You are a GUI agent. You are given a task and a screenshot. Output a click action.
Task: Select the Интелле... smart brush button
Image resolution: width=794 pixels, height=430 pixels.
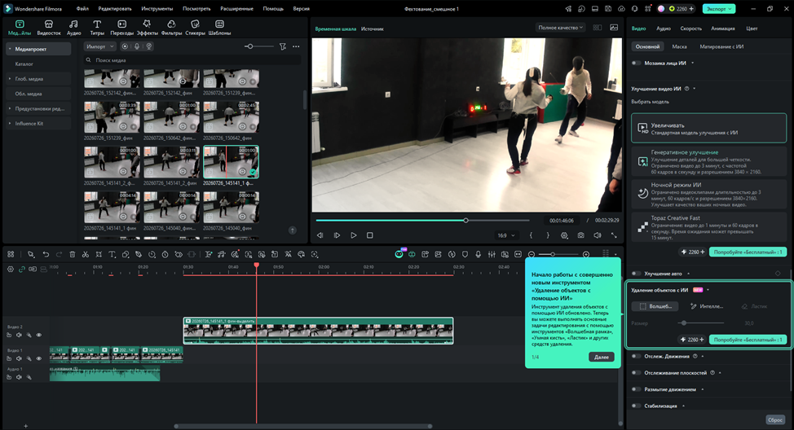(707, 306)
